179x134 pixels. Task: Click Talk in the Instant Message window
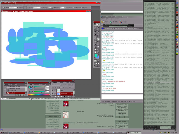105,22
